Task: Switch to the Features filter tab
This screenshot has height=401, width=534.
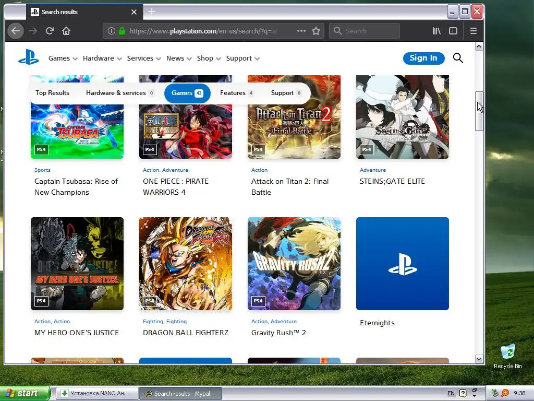Action: [236, 93]
